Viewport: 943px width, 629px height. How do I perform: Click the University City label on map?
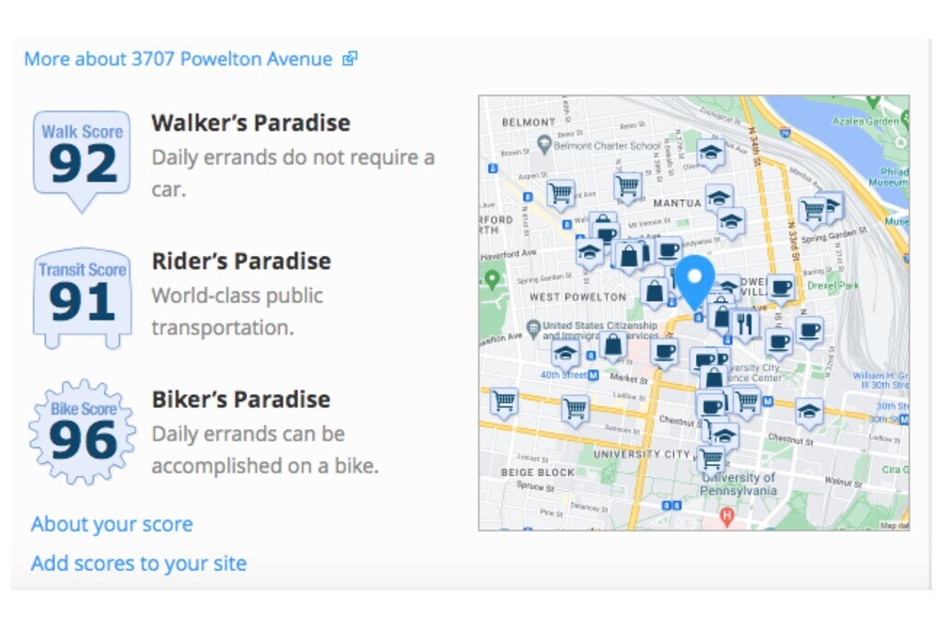642,454
